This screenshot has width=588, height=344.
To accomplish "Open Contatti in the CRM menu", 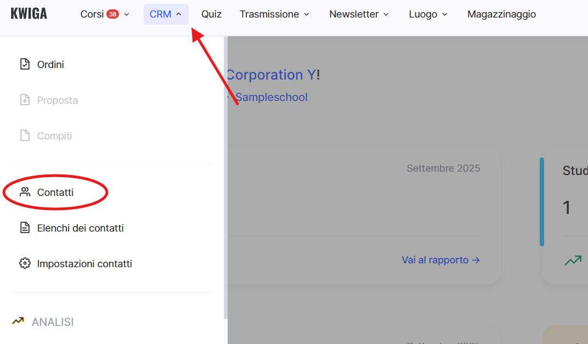I will [x=55, y=192].
